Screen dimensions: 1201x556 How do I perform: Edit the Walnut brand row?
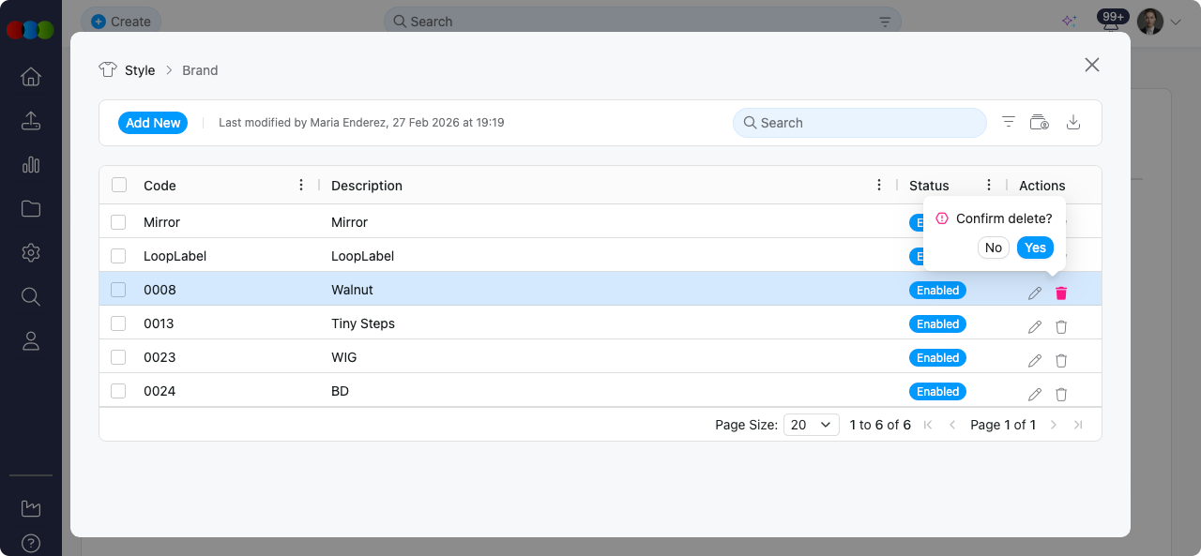pos(1035,293)
